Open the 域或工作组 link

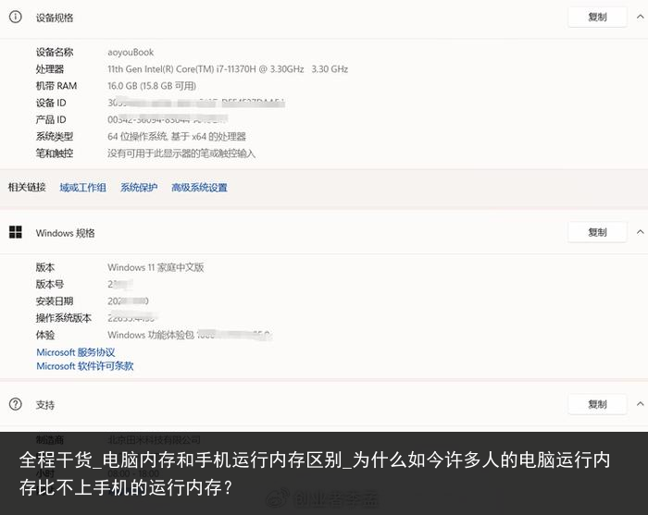tap(83, 188)
